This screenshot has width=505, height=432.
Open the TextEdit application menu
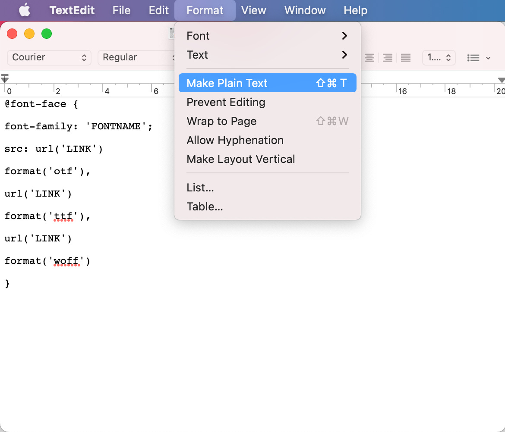72,10
